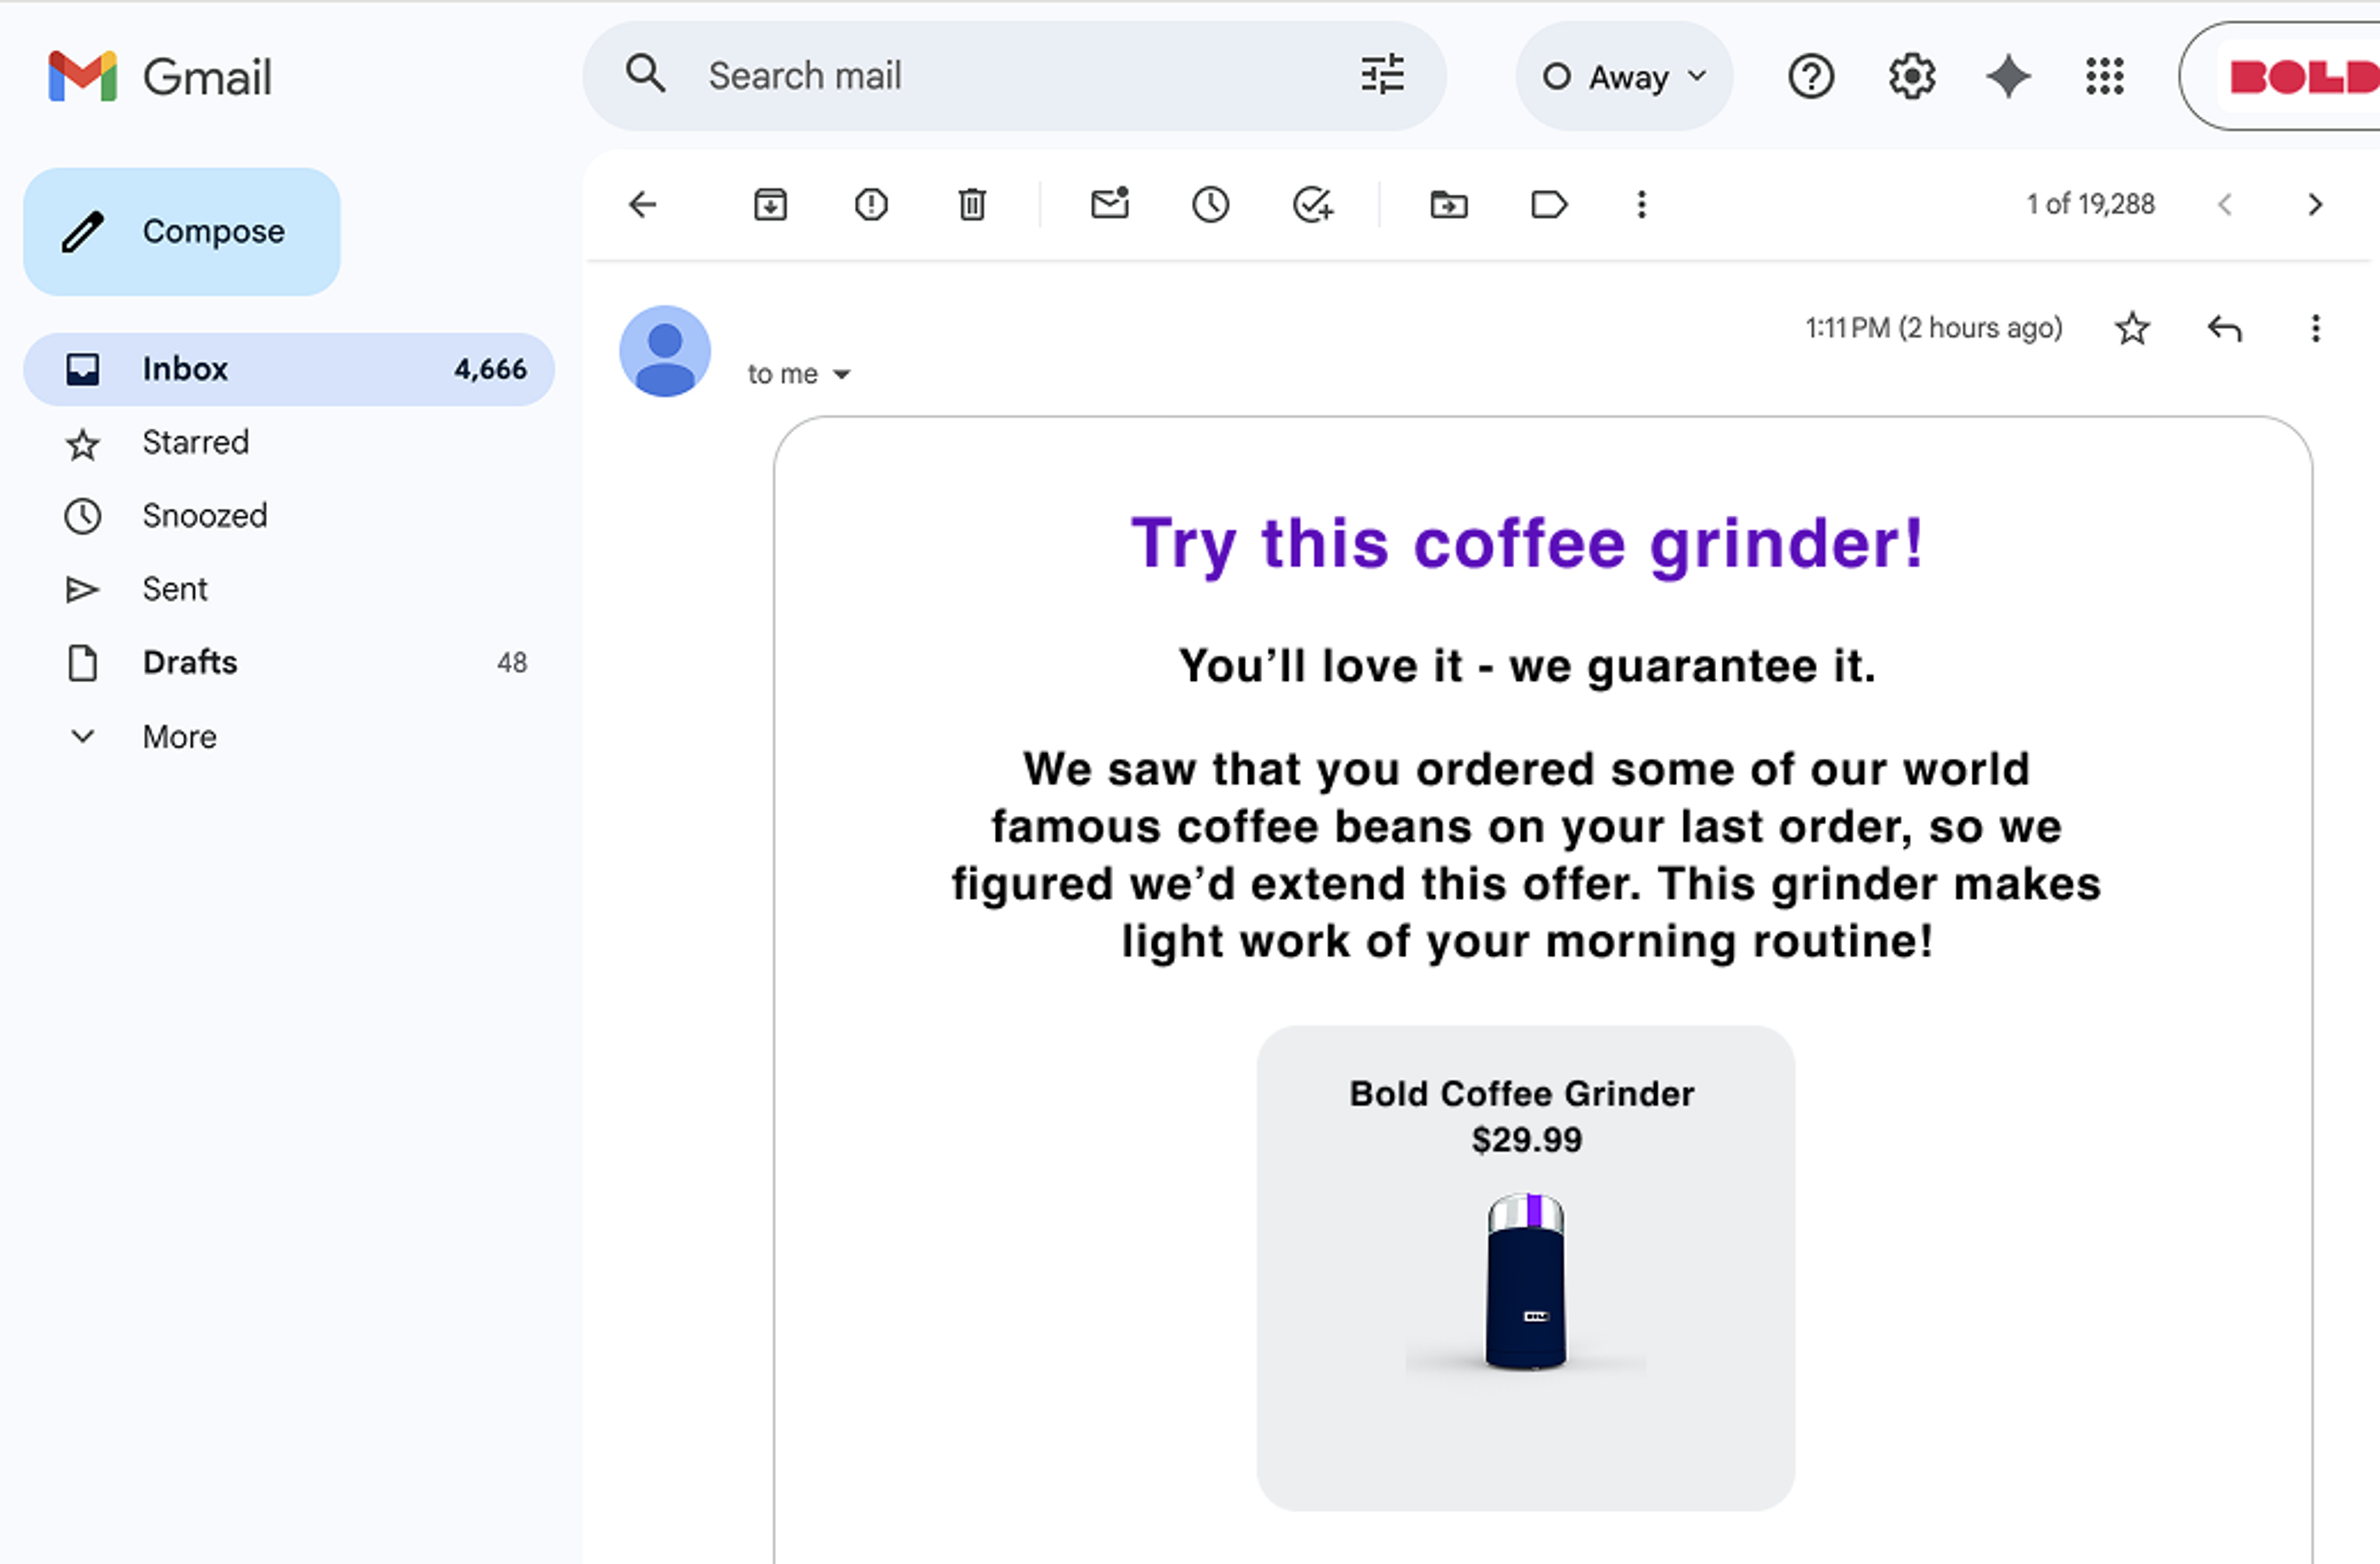Expand the More sidebar section
The height and width of the screenshot is (1564, 2380).
tap(179, 737)
